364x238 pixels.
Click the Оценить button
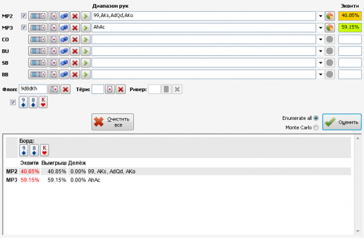(342, 122)
